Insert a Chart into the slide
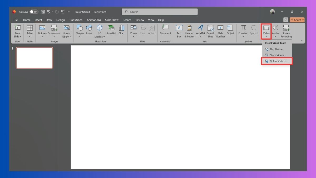 (121, 30)
